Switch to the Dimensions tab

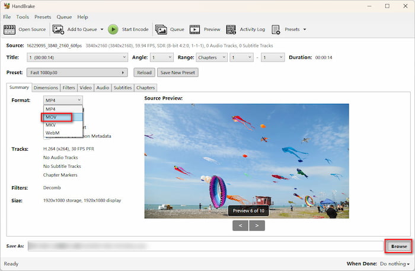(x=46, y=88)
